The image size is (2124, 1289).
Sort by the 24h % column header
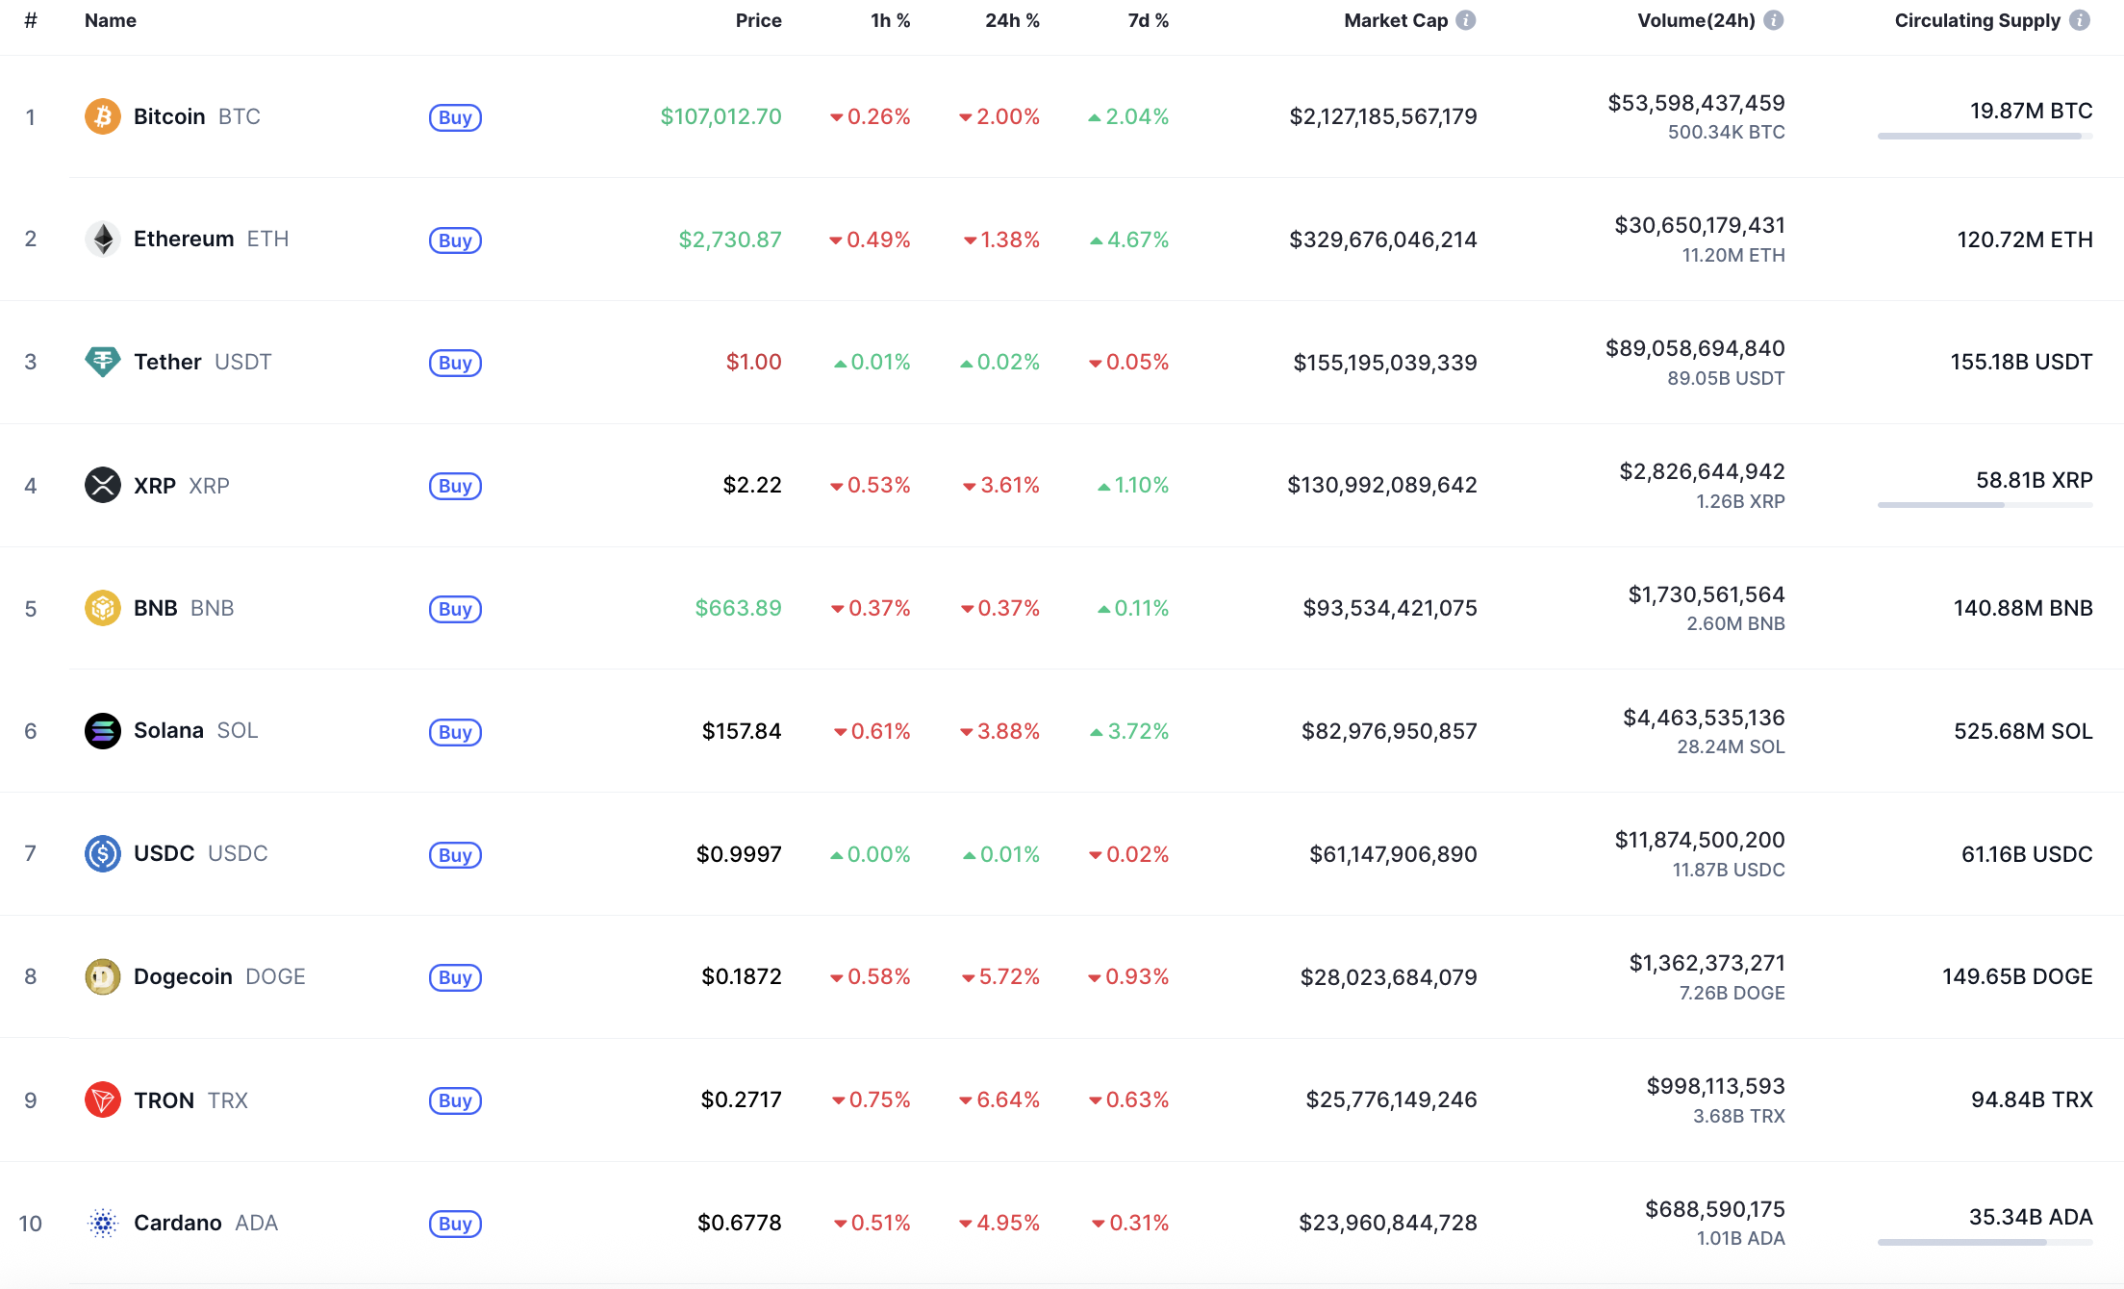pos(1012,20)
